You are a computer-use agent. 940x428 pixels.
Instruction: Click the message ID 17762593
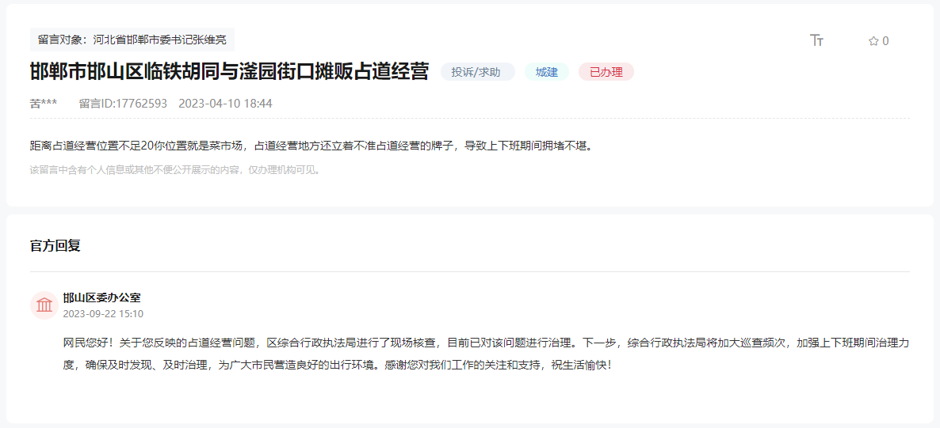123,103
